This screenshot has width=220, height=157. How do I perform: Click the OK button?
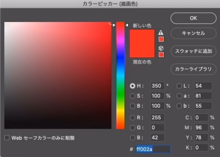(193, 18)
